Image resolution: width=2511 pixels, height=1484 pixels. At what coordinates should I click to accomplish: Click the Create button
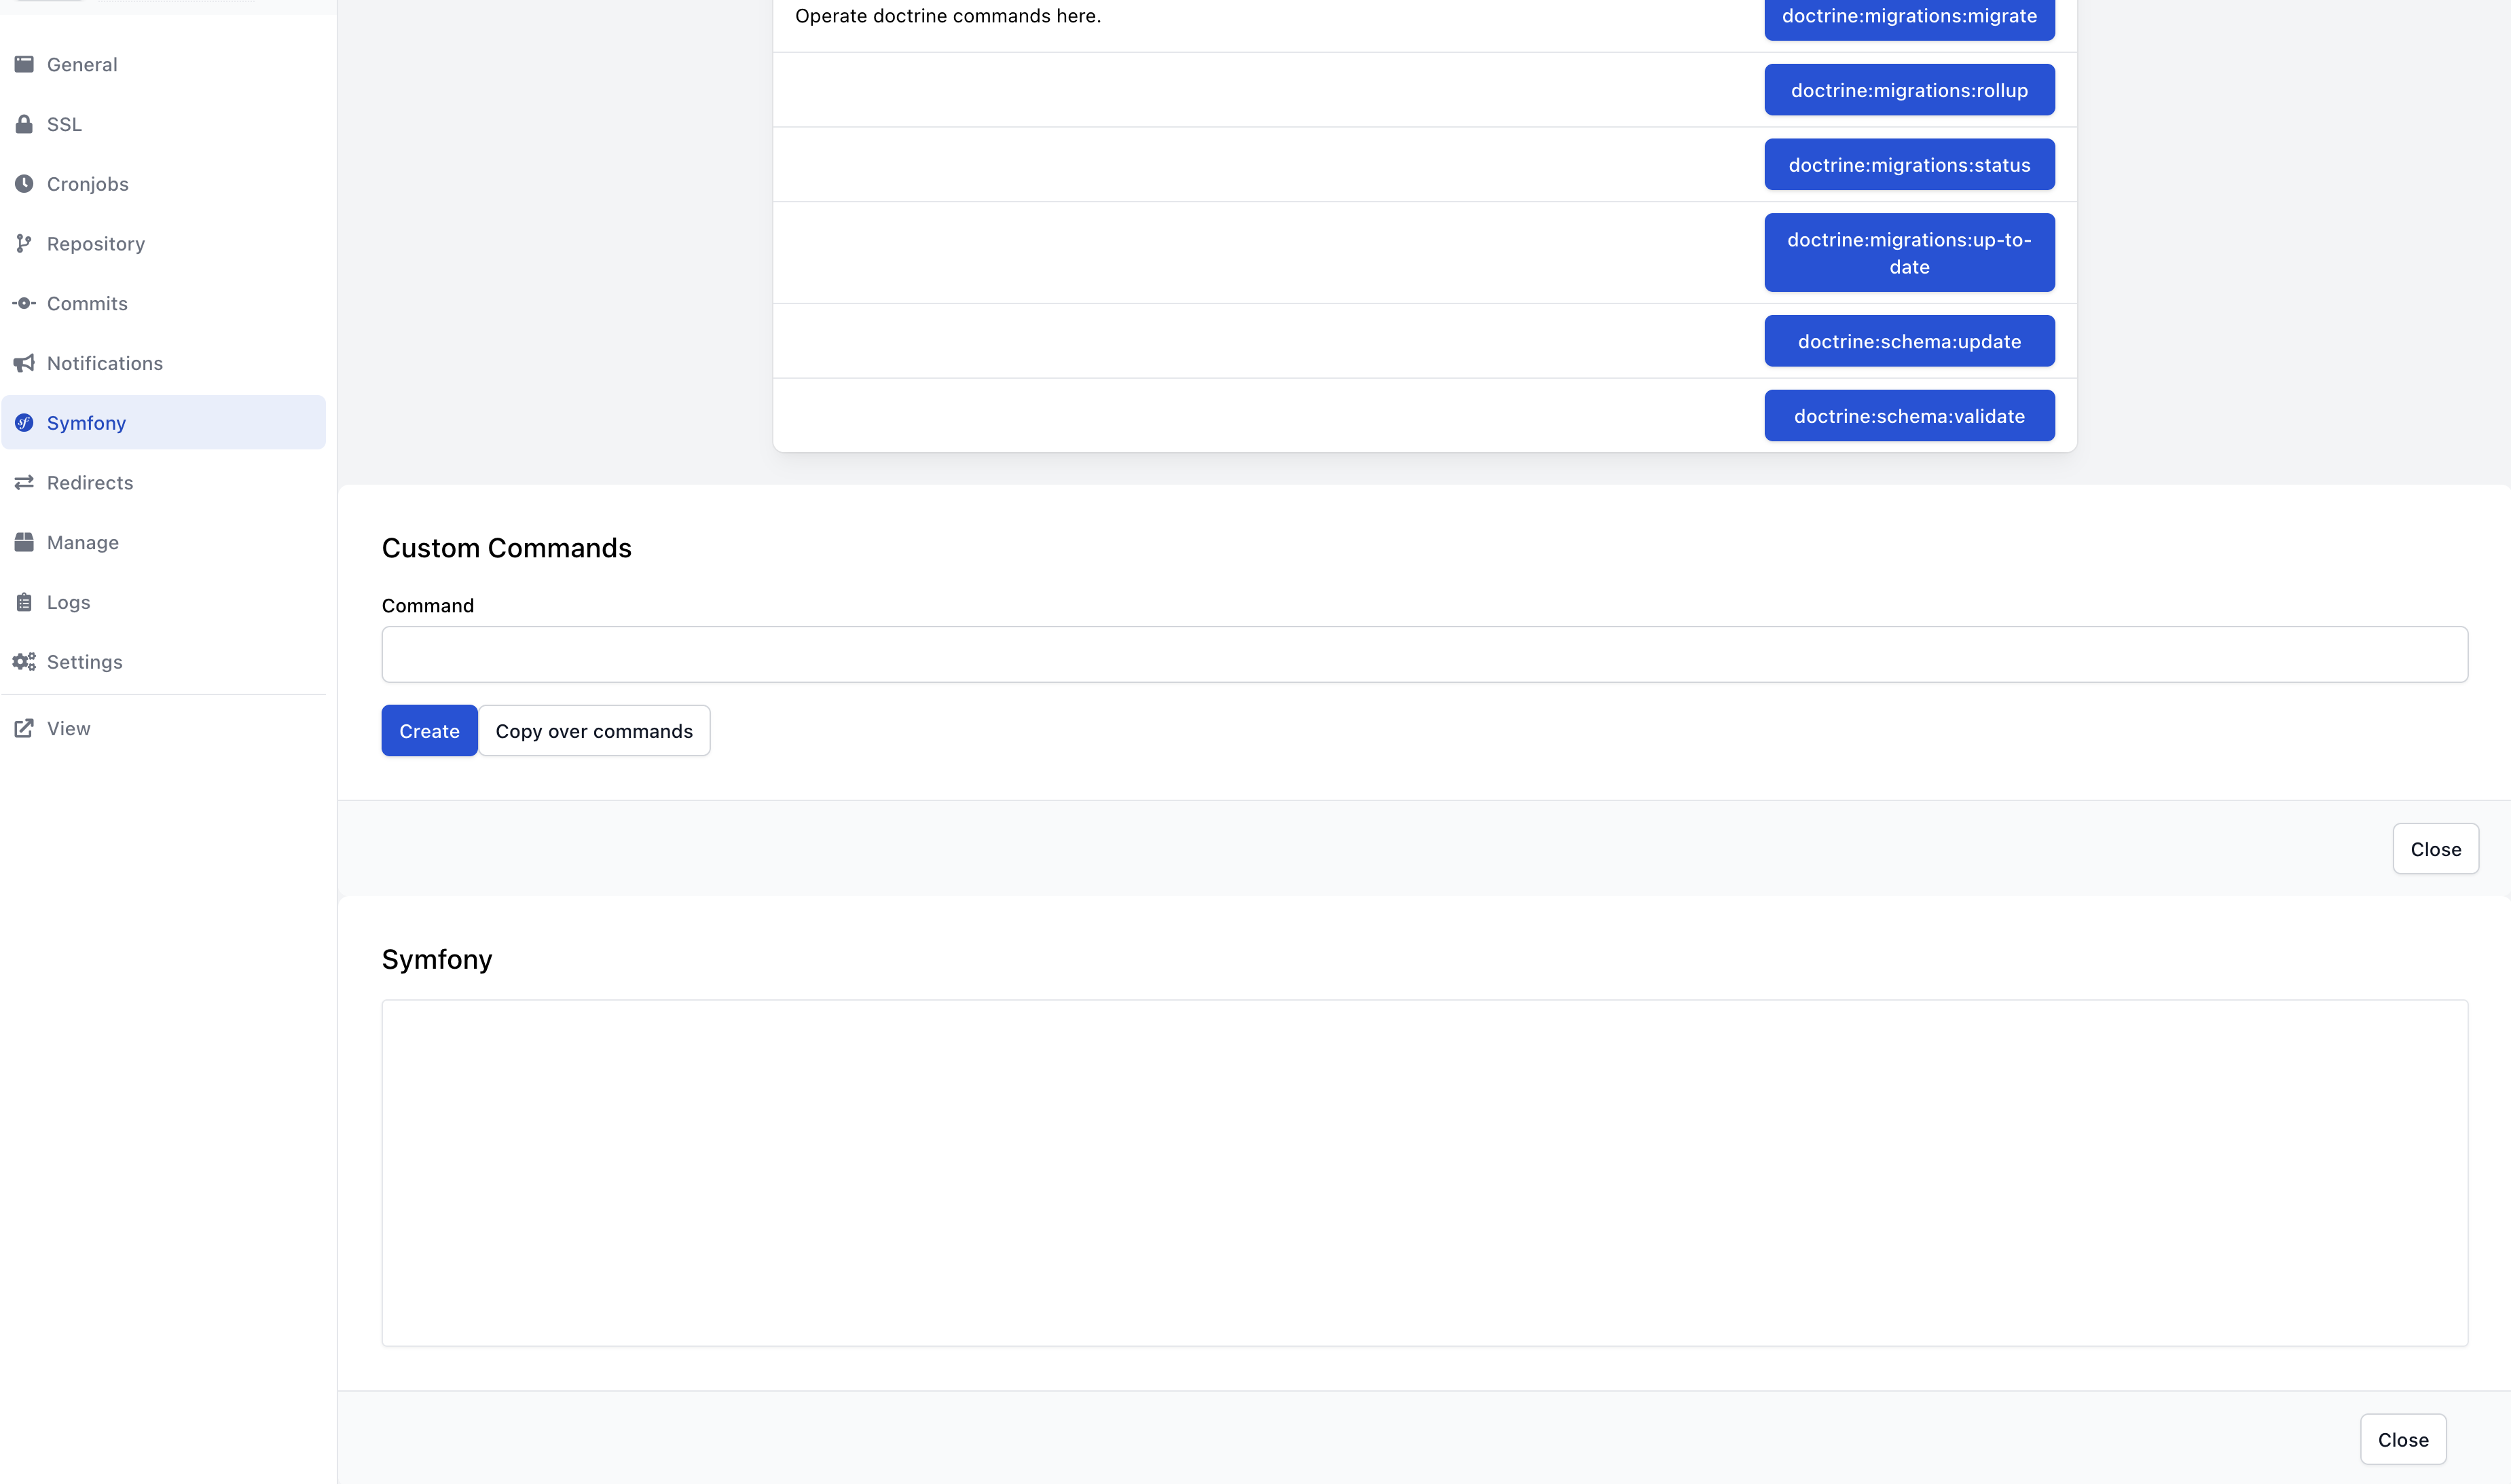429,731
